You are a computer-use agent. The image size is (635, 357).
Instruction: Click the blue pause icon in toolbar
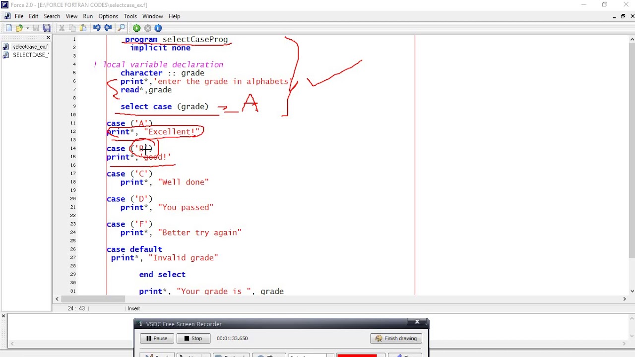tap(158, 28)
